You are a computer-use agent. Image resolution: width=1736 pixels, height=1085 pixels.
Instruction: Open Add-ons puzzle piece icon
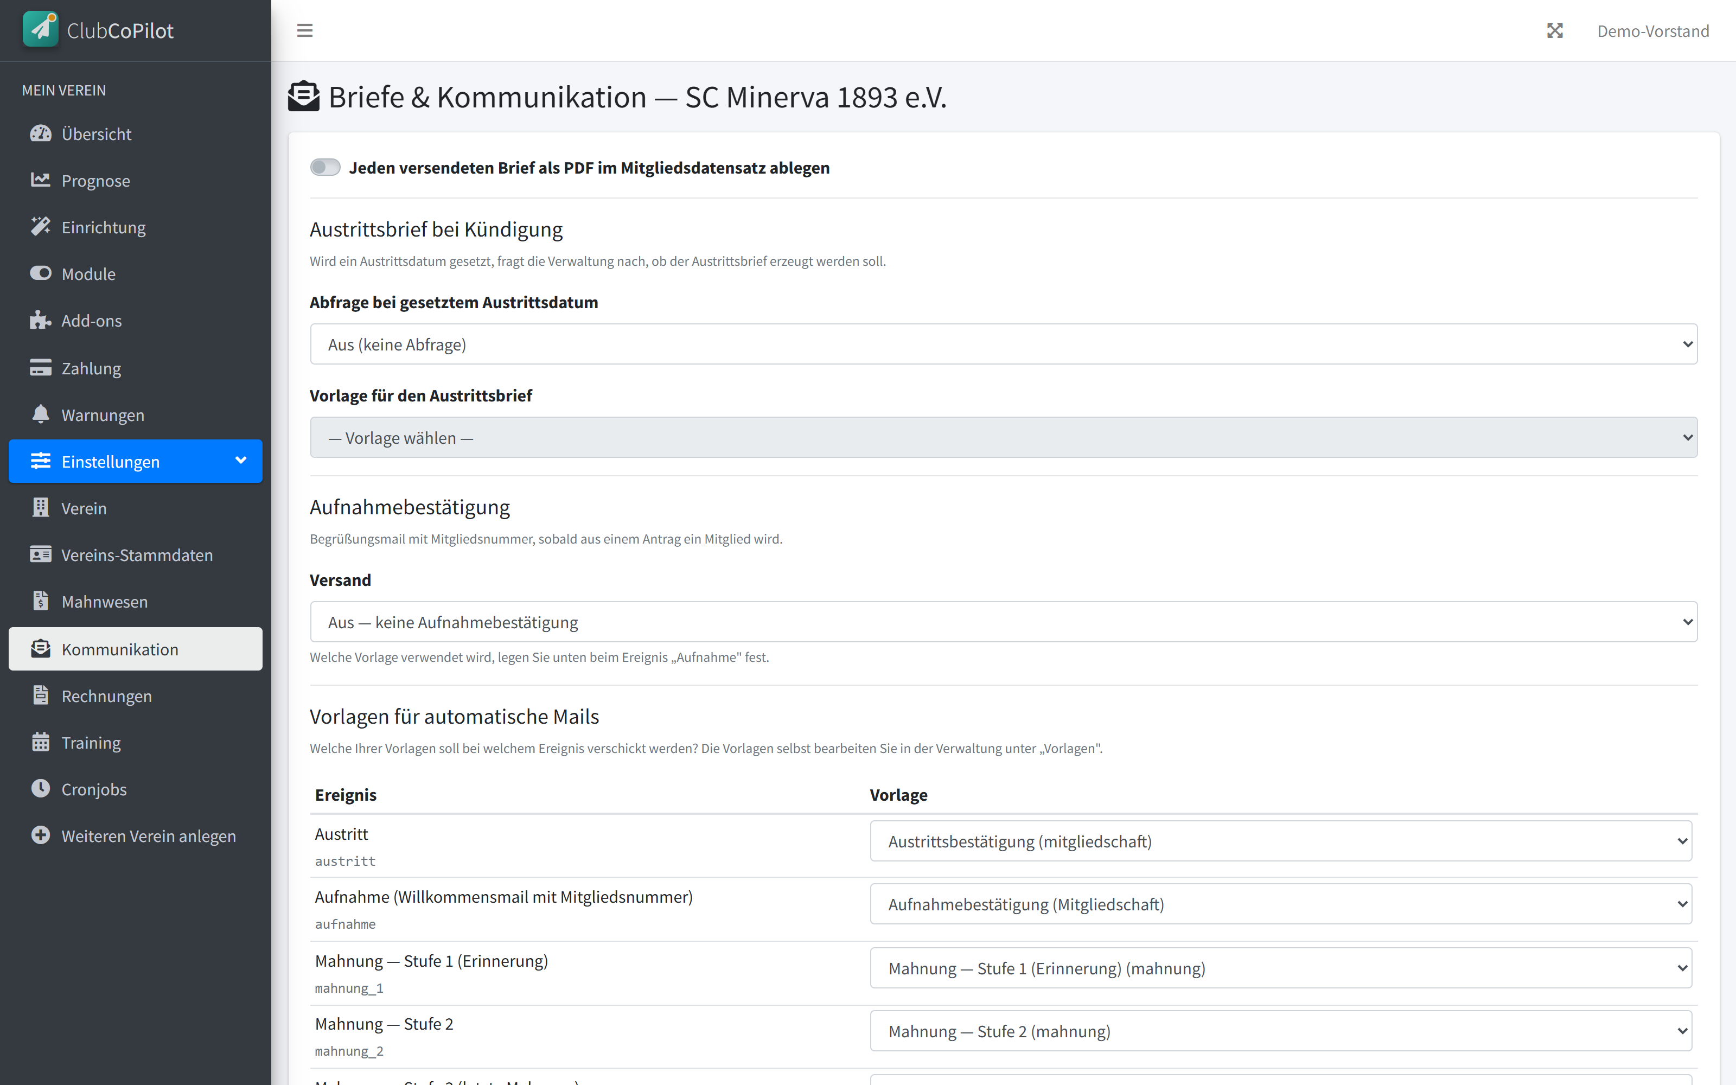pyautogui.click(x=41, y=320)
